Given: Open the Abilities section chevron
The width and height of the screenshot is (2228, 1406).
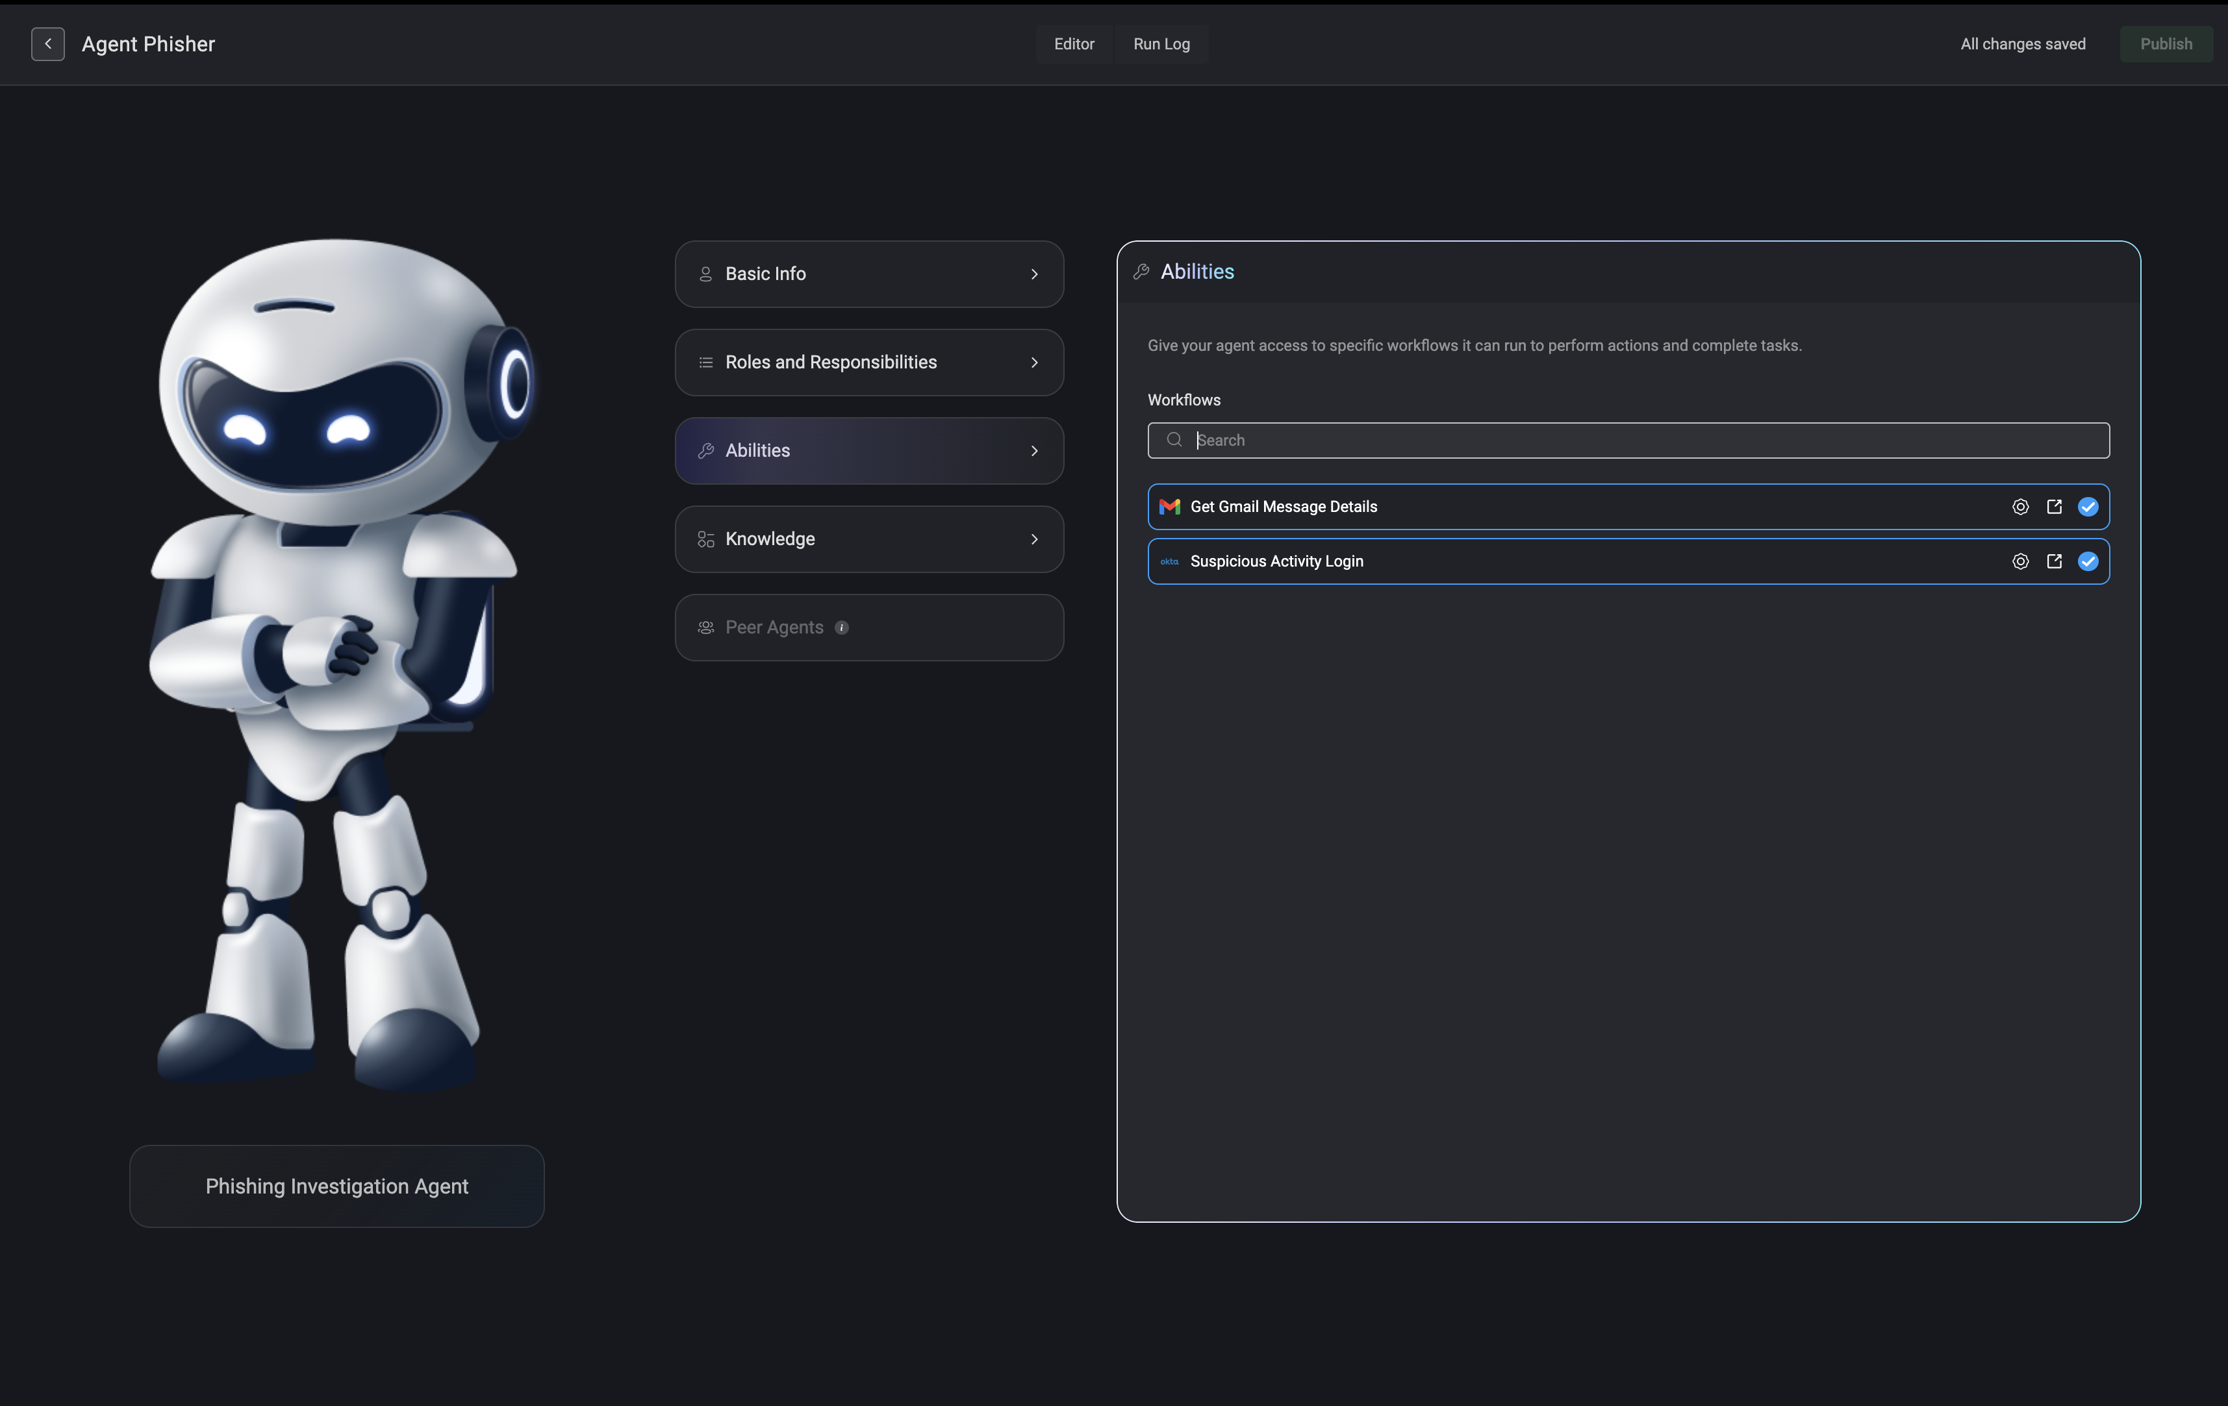Looking at the screenshot, I should tap(1034, 451).
